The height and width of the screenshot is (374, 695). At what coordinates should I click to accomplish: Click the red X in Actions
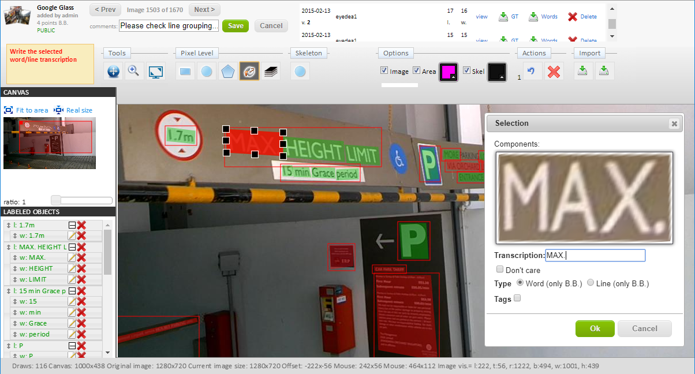554,72
